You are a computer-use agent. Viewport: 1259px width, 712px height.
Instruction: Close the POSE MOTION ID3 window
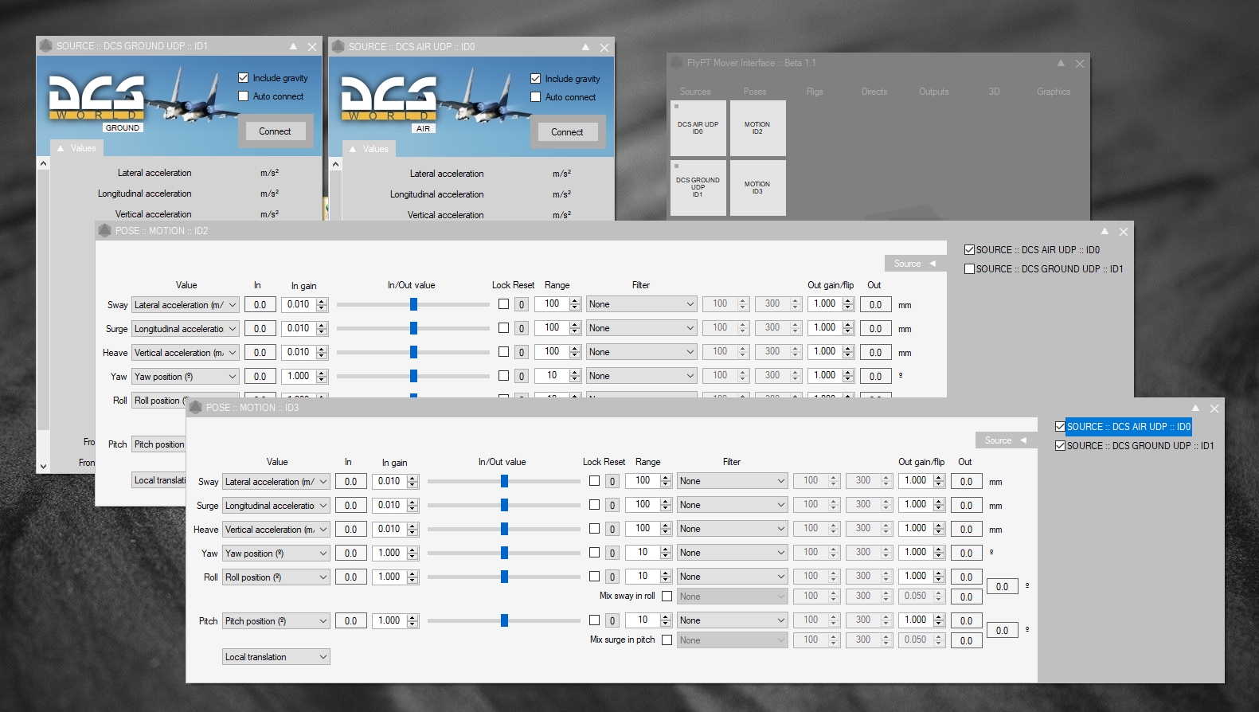1214,408
